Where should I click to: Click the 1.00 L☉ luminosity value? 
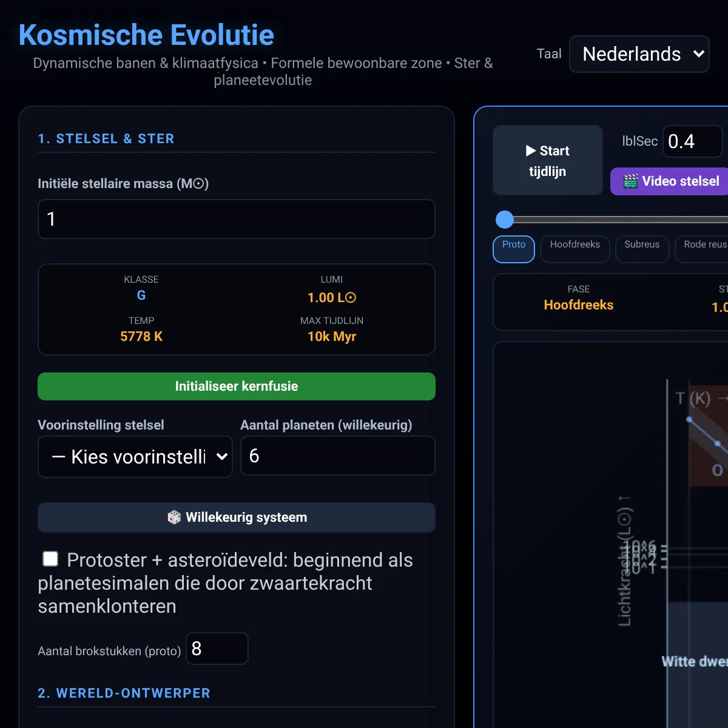click(332, 298)
